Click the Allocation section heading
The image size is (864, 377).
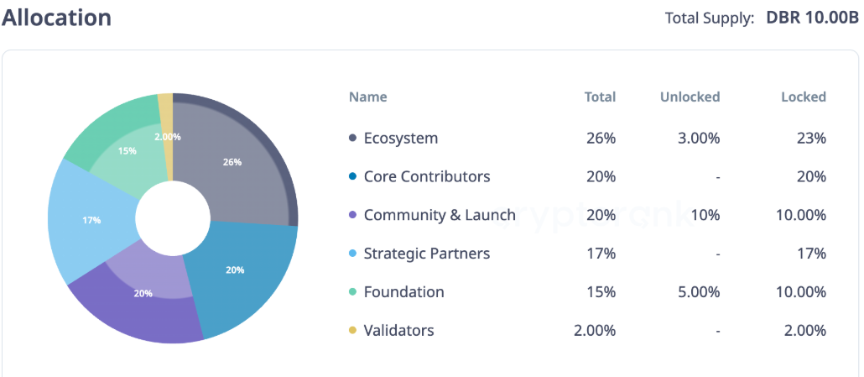pyautogui.click(x=57, y=17)
